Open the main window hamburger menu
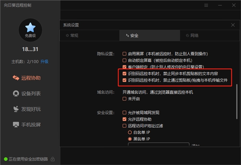The height and width of the screenshot is (165, 241). point(206,5)
